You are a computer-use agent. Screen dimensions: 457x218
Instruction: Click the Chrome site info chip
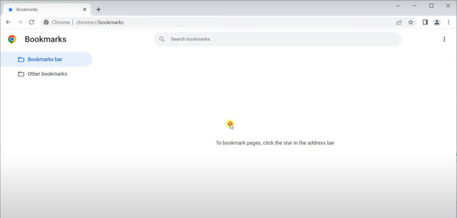pos(57,22)
